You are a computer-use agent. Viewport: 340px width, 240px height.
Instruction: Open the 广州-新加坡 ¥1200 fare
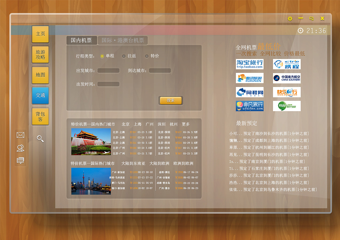pyautogui.click(x=132, y=172)
